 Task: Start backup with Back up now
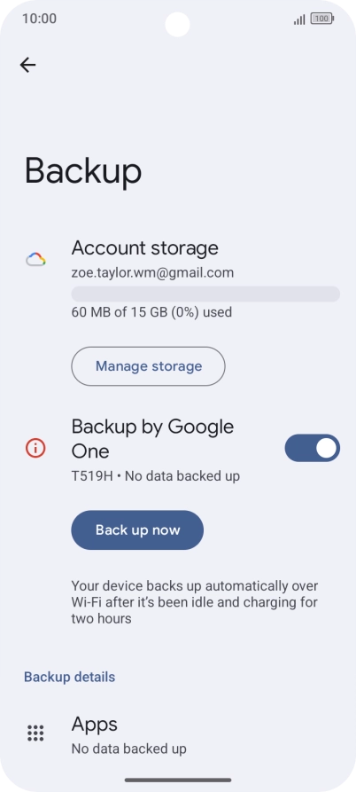coord(137,529)
